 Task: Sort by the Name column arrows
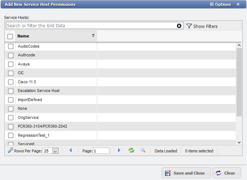coord(93,36)
